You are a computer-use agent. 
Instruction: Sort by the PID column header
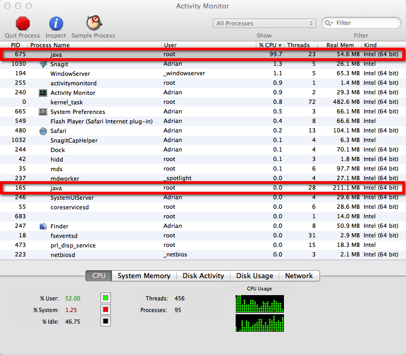pos(14,45)
